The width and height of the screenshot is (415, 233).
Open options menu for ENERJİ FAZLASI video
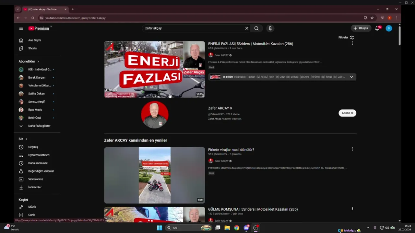(352, 43)
